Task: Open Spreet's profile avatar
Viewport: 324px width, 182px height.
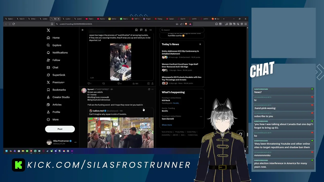Action: tap(84, 90)
